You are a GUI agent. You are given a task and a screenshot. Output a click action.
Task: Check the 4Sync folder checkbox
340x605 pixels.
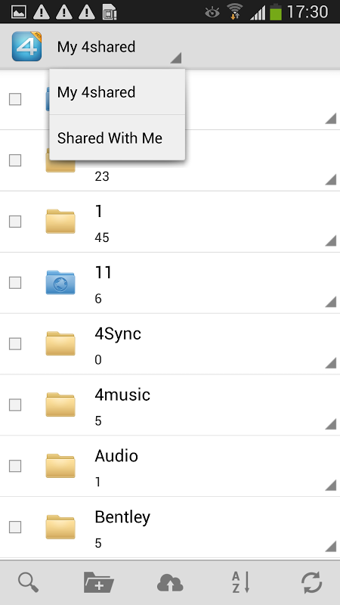pos(15,343)
